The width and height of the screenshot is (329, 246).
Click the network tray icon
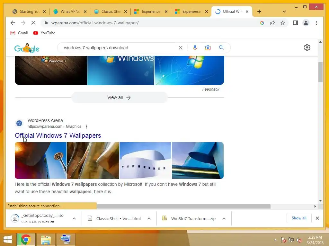tap(291, 240)
